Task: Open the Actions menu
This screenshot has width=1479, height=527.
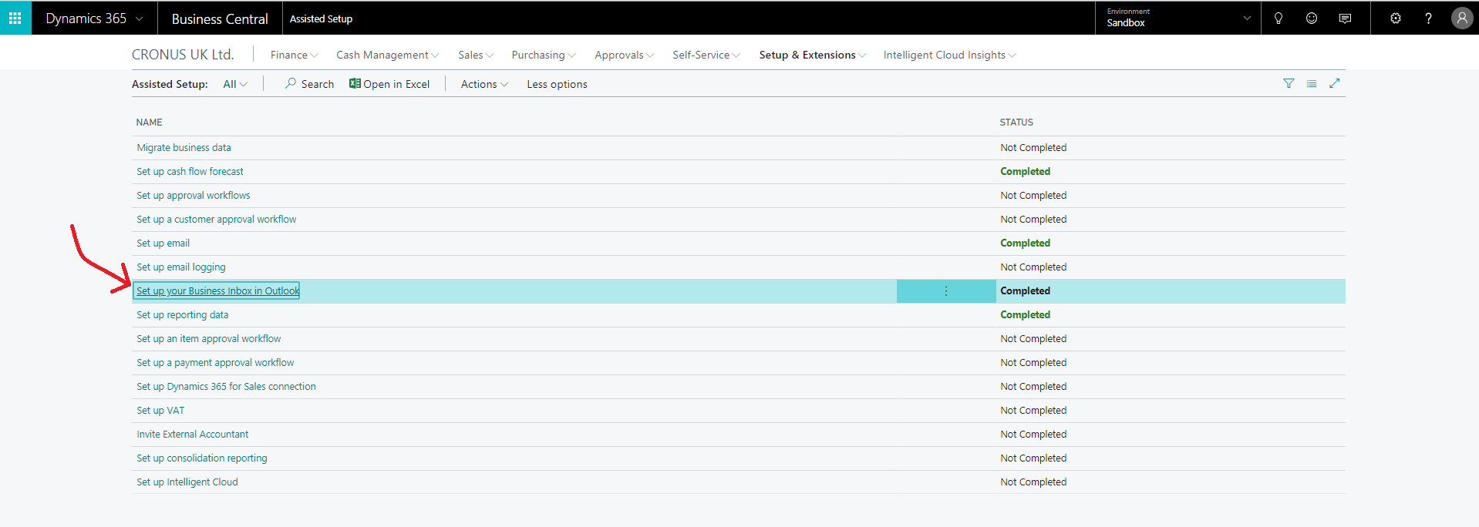Action: 484,84
